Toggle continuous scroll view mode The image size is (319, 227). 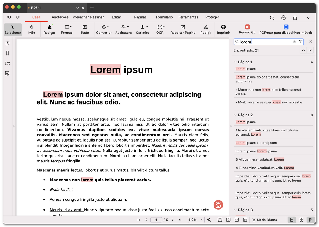[311, 220]
